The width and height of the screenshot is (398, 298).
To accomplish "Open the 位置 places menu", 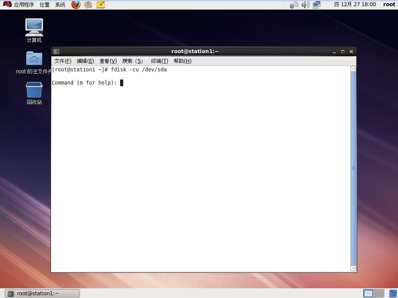I will click(x=44, y=5).
